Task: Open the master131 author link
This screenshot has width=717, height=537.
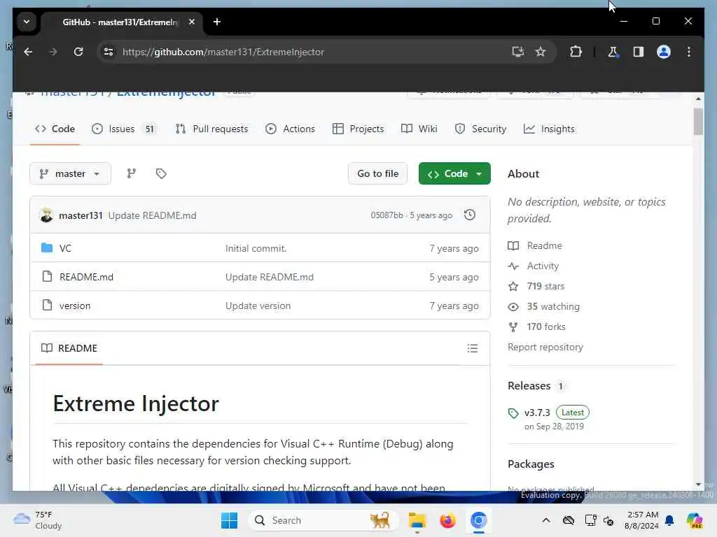Action: [x=81, y=215]
